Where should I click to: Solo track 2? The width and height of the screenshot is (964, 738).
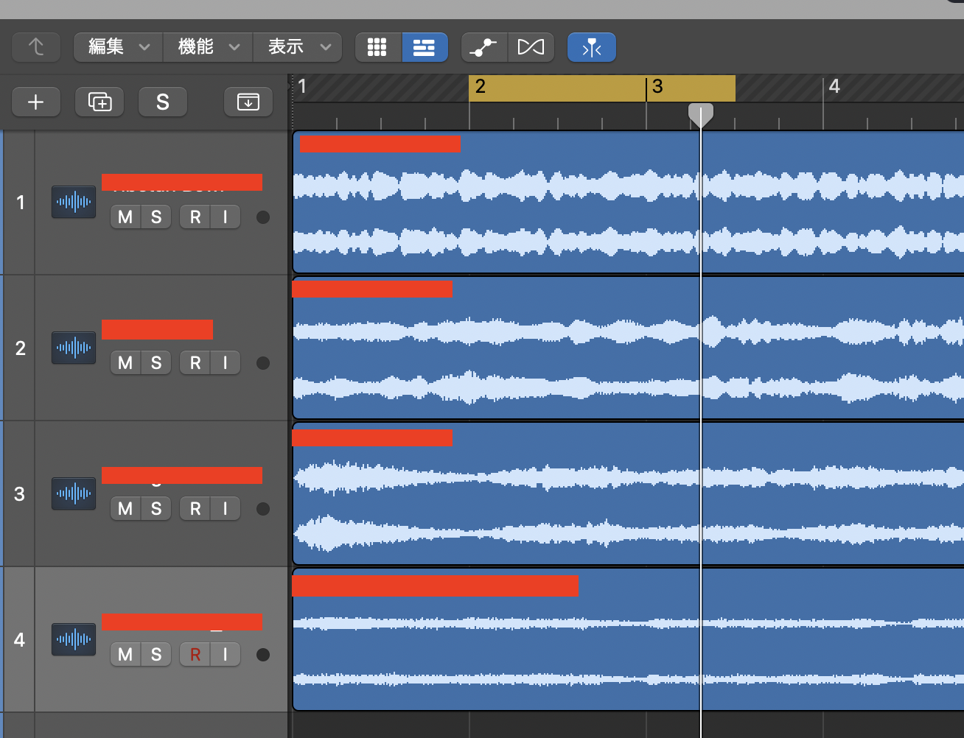point(156,363)
